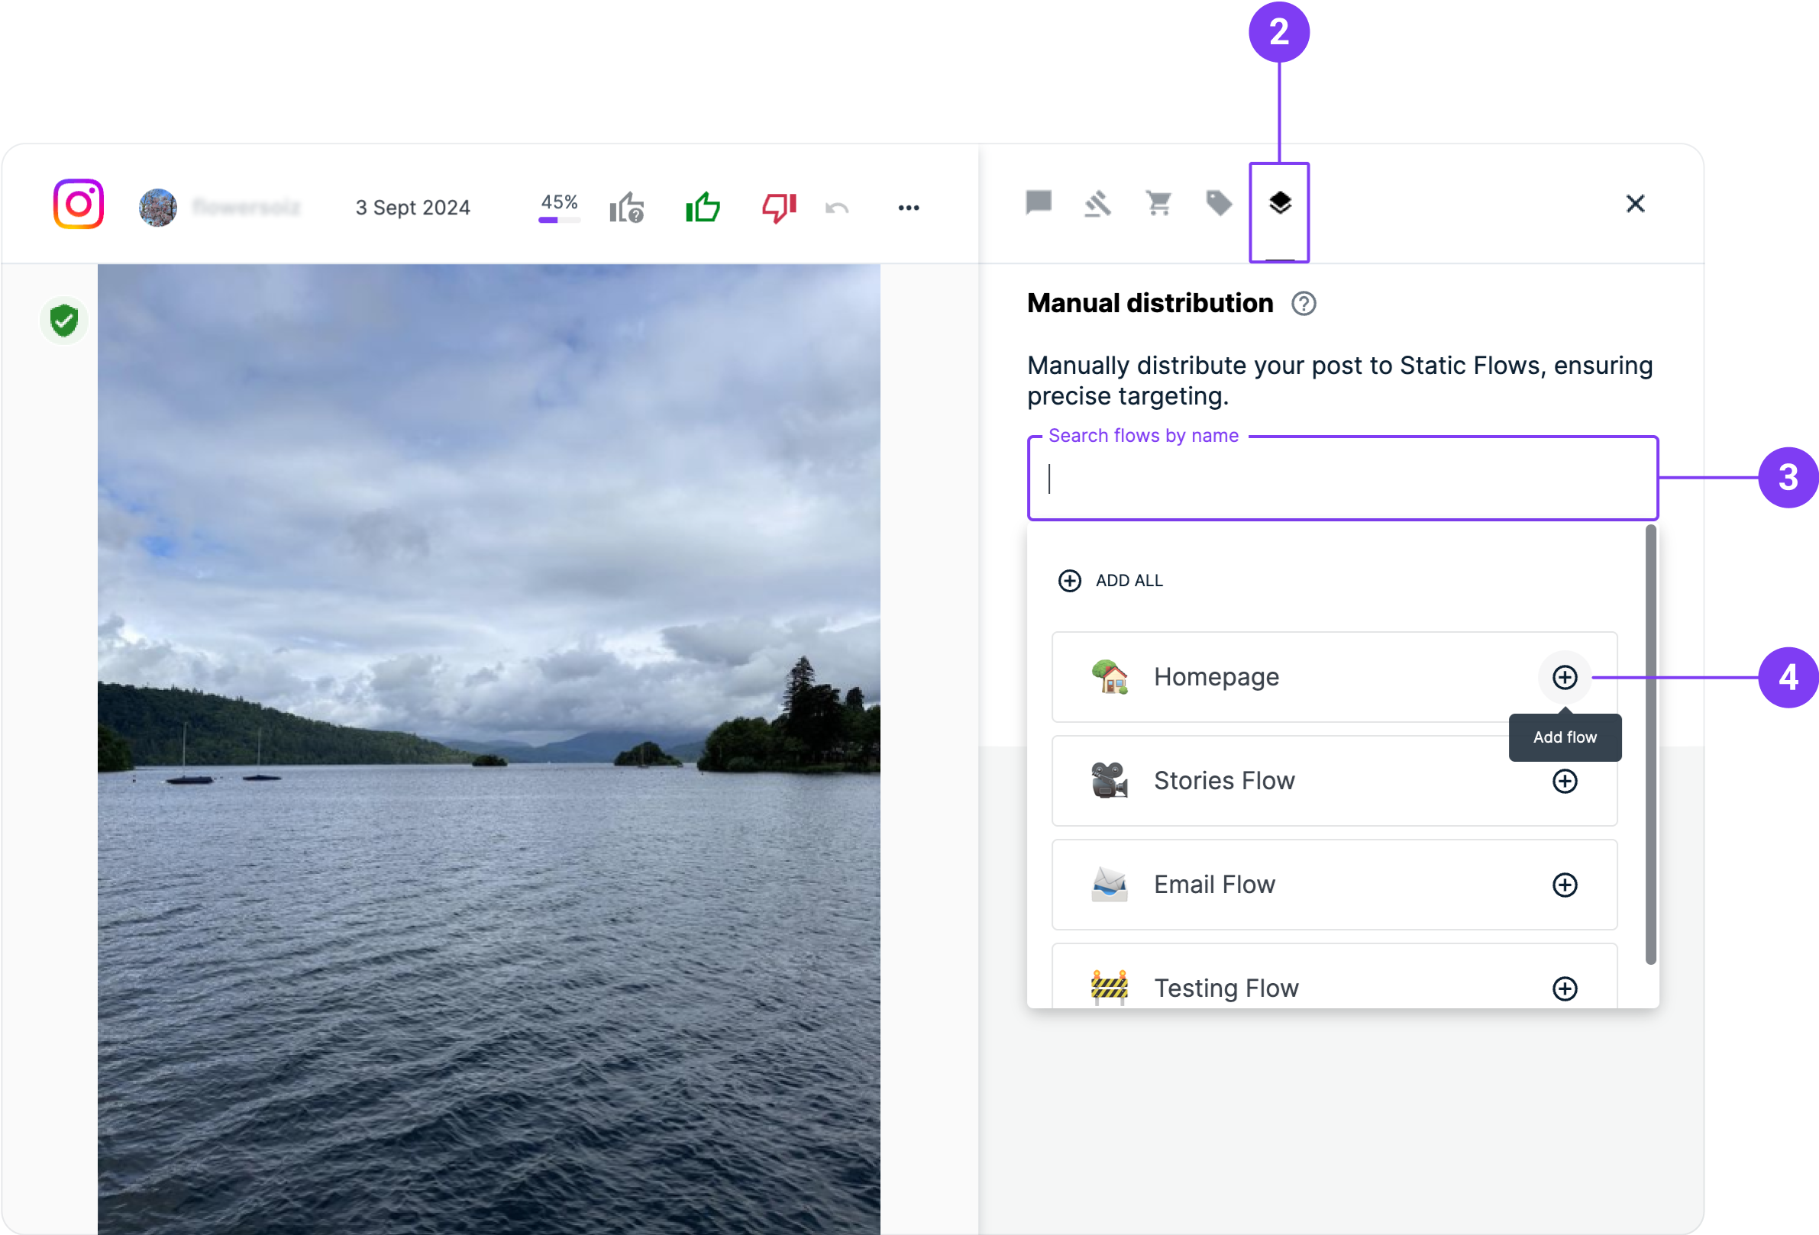The height and width of the screenshot is (1235, 1819).
Task: Open the three-dots more options menu
Action: pyautogui.click(x=908, y=208)
